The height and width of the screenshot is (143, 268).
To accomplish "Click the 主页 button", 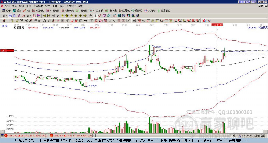I will [x=254, y=2].
